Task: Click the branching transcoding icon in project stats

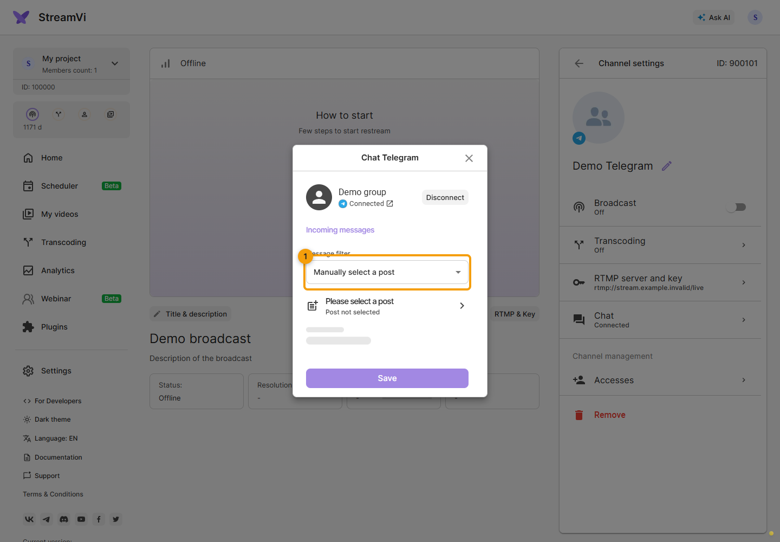Action: 58,114
